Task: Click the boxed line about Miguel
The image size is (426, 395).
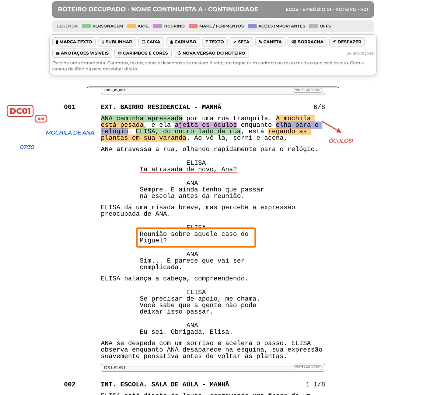Action: (x=196, y=237)
